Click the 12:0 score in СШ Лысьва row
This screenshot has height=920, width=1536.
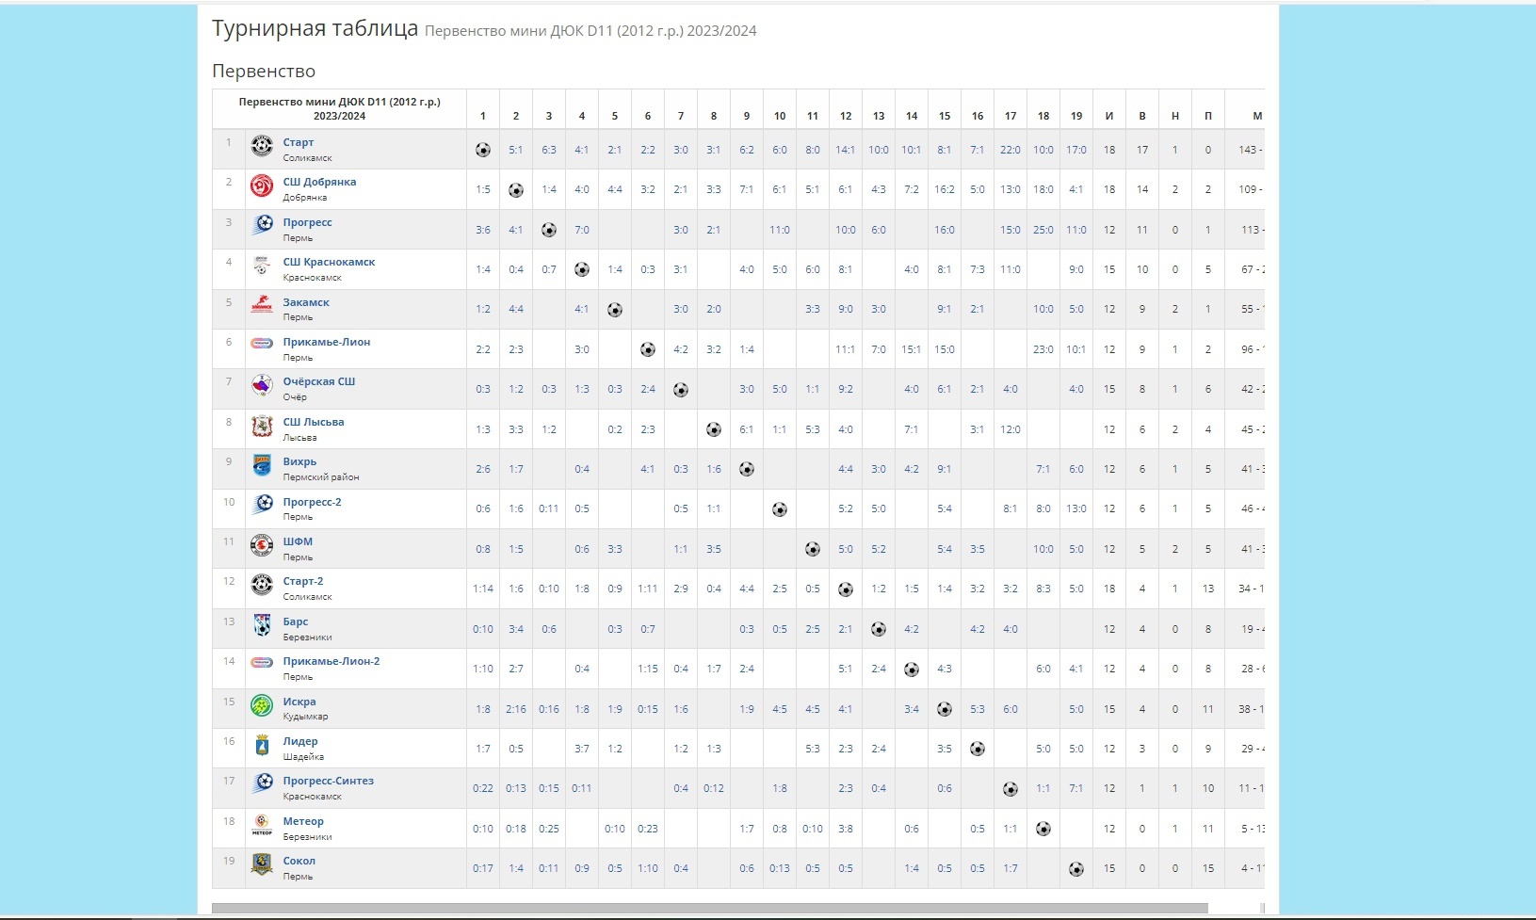(x=1011, y=429)
